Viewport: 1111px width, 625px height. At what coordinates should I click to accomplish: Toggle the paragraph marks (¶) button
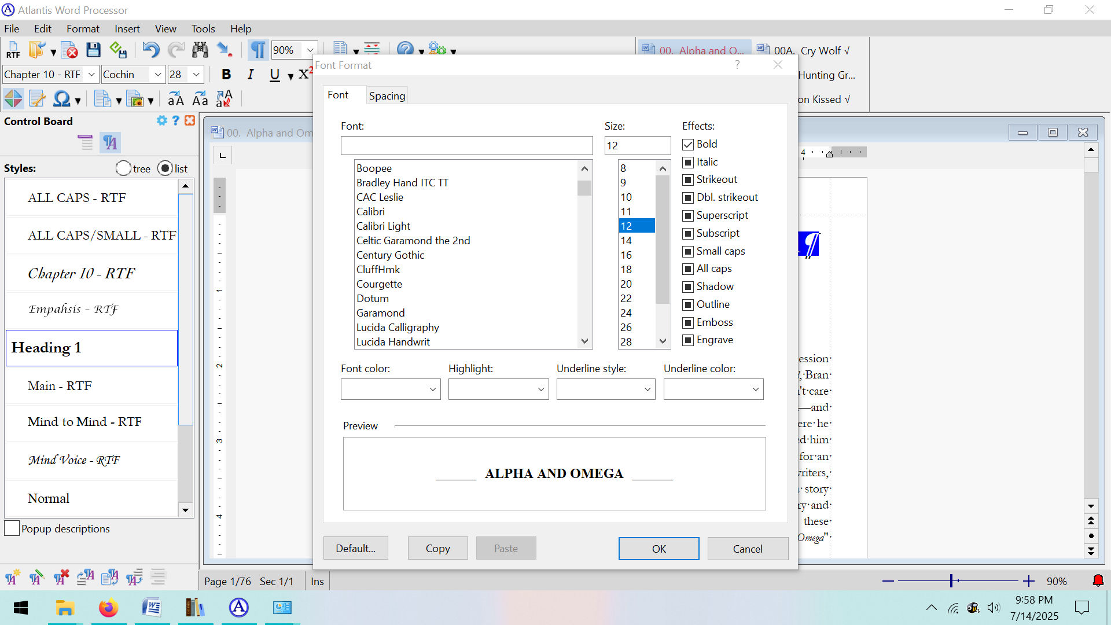[258, 50]
